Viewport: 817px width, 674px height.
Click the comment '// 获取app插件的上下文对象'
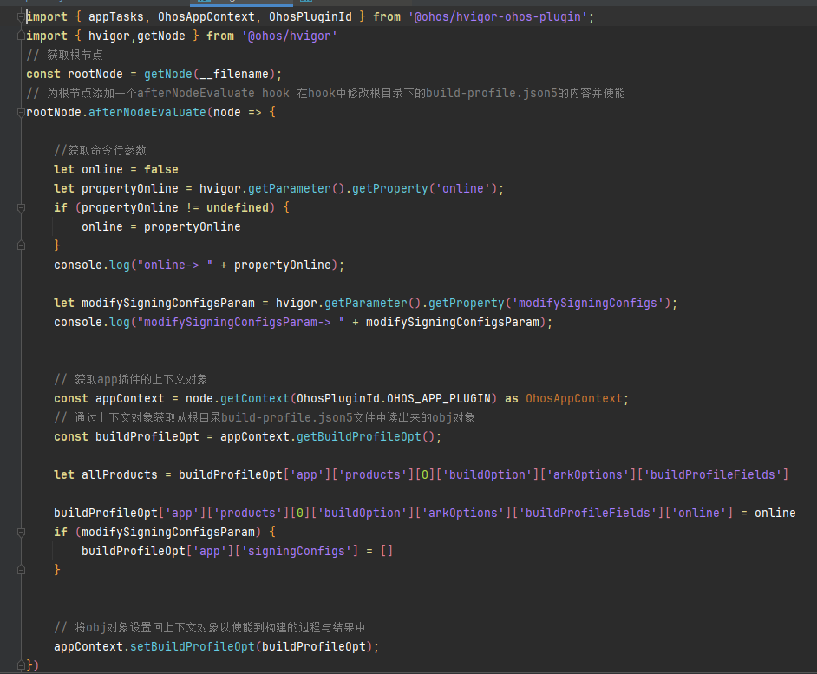point(131,379)
